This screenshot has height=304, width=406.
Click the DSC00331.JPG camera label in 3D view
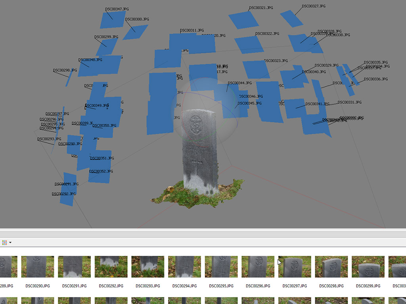tap(350, 103)
